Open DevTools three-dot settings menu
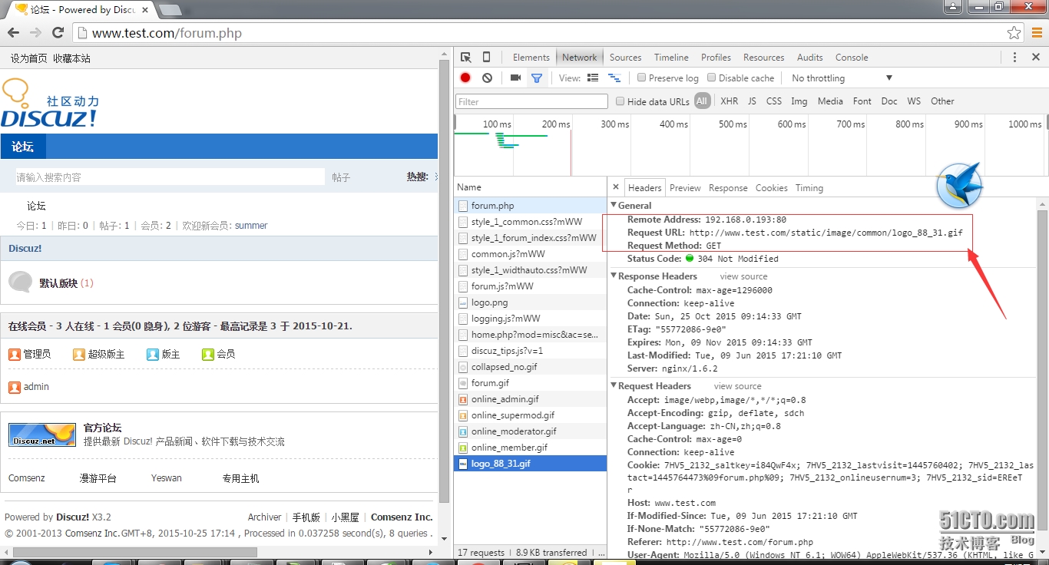1049x565 pixels. pyautogui.click(x=1014, y=58)
